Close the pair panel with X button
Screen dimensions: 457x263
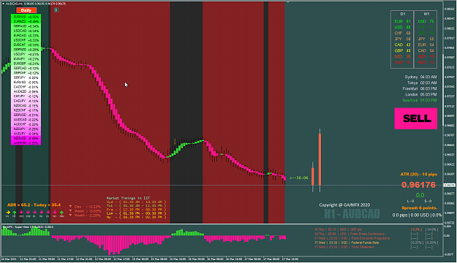tap(56, 10)
